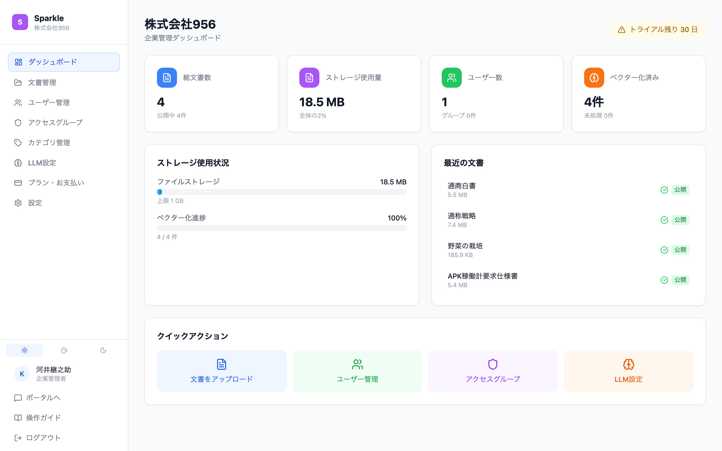This screenshot has width=722, height=451.
Task: Open アクセスグループ in the sidebar
Action: [64, 123]
